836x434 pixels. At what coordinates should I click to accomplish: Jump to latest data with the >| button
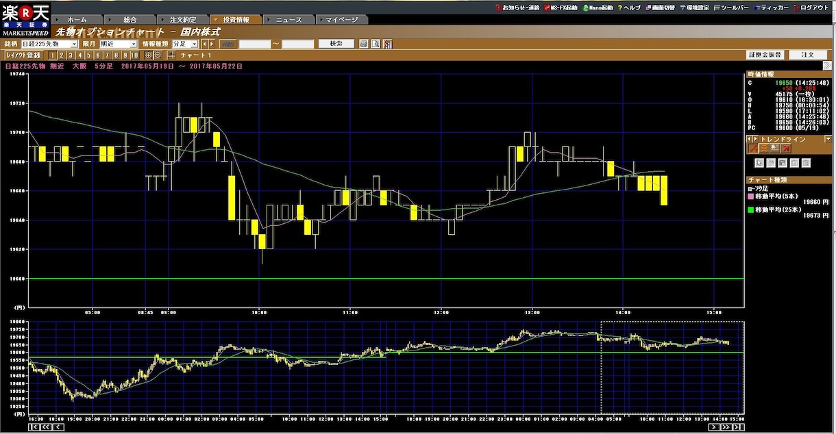coord(738,427)
